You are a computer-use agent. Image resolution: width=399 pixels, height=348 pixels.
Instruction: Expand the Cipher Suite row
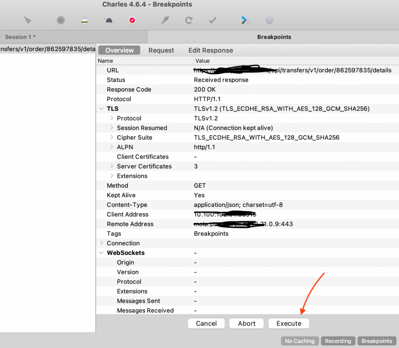(112, 137)
